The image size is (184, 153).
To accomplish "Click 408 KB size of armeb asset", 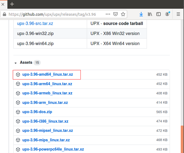I will [162, 93].
